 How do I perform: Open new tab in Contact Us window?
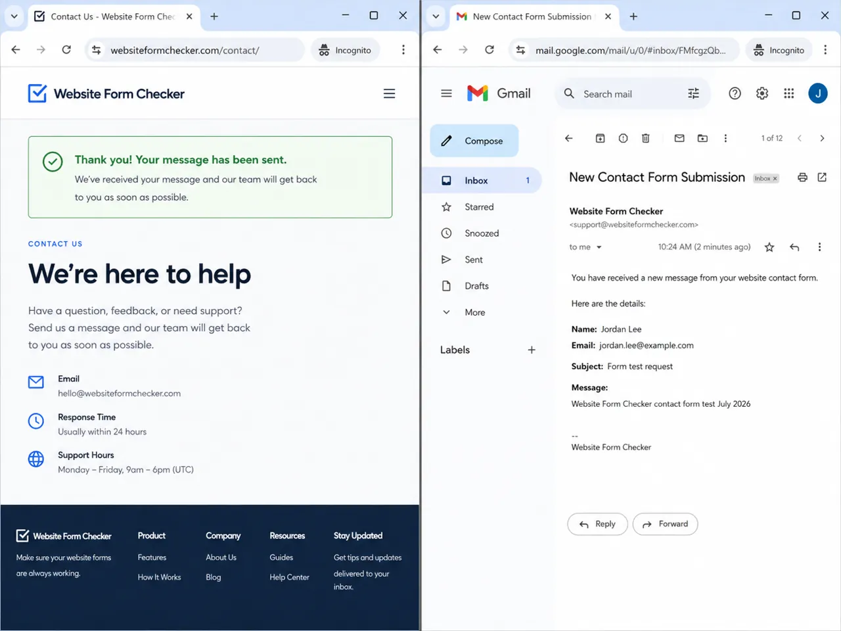[214, 16]
